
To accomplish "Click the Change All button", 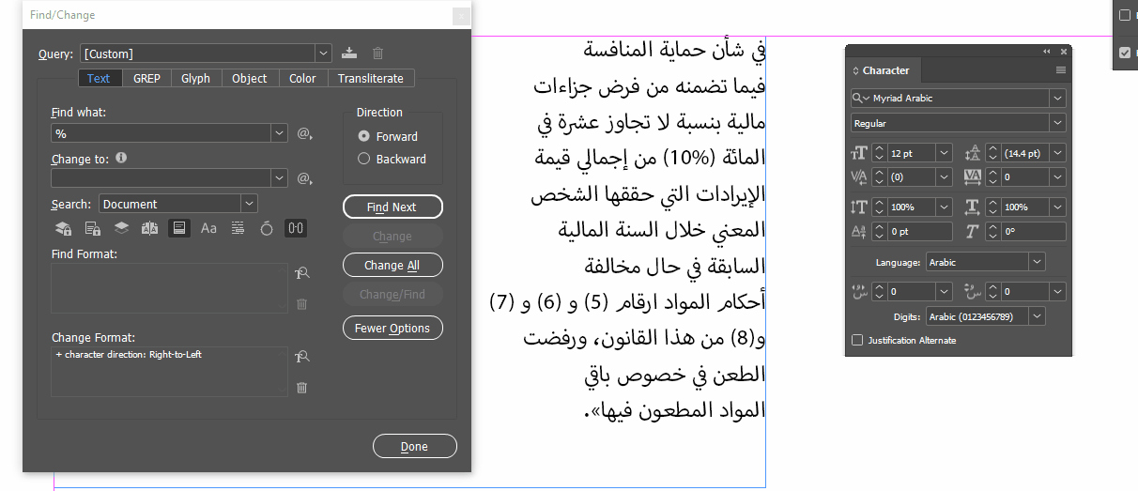I will (x=392, y=265).
